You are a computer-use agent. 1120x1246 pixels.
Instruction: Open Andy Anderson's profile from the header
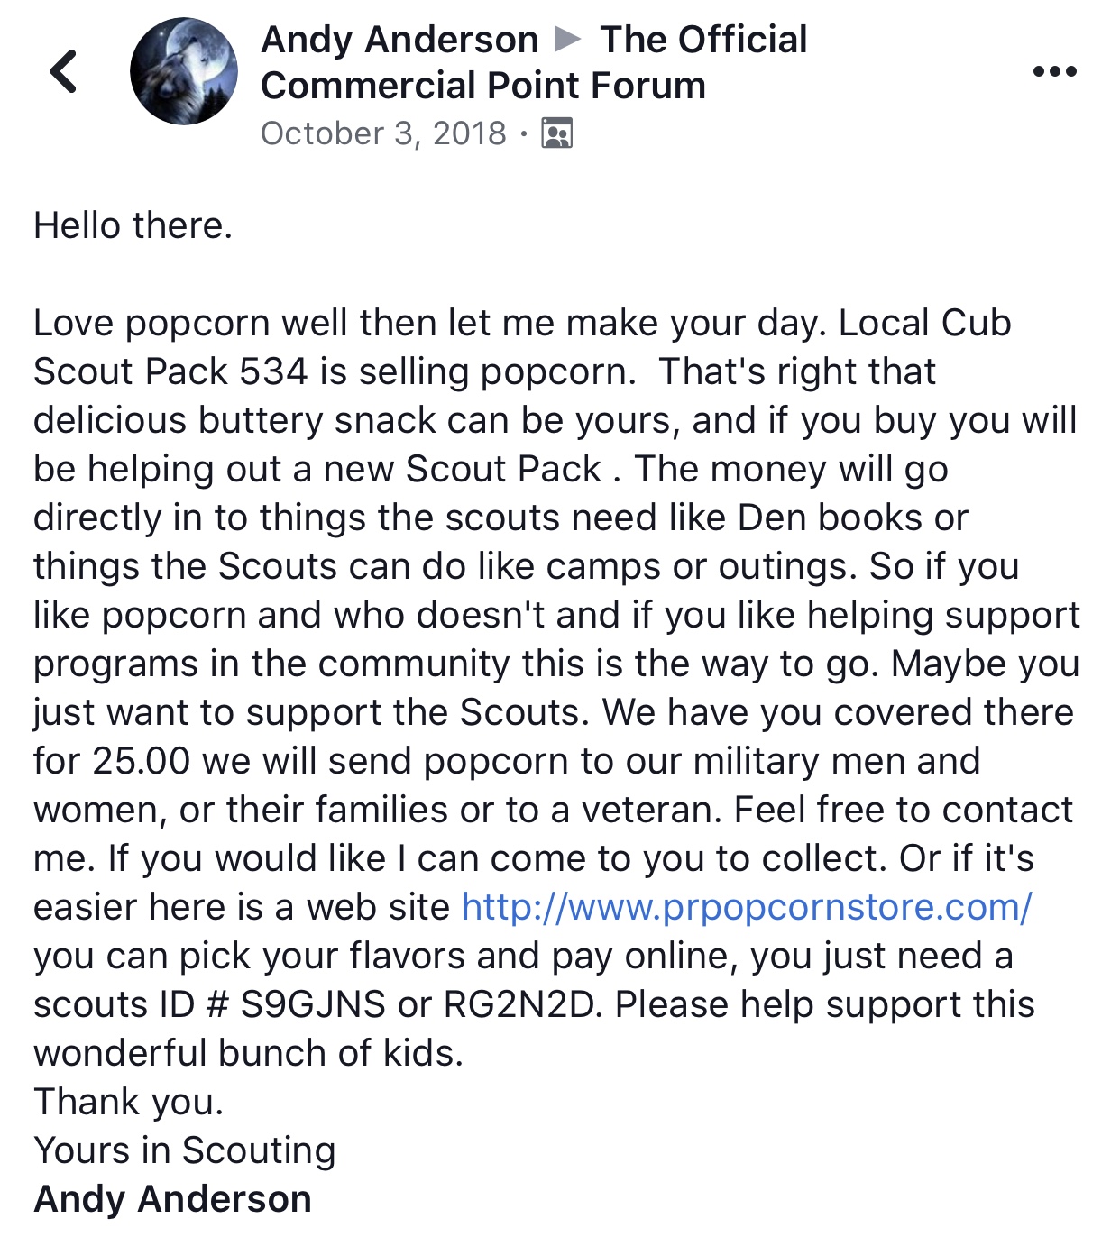pos(399,40)
